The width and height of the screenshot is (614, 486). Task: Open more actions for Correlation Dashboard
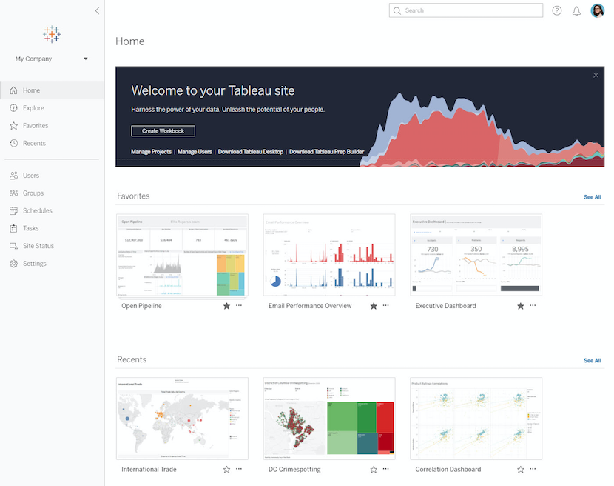[x=533, y=469]
